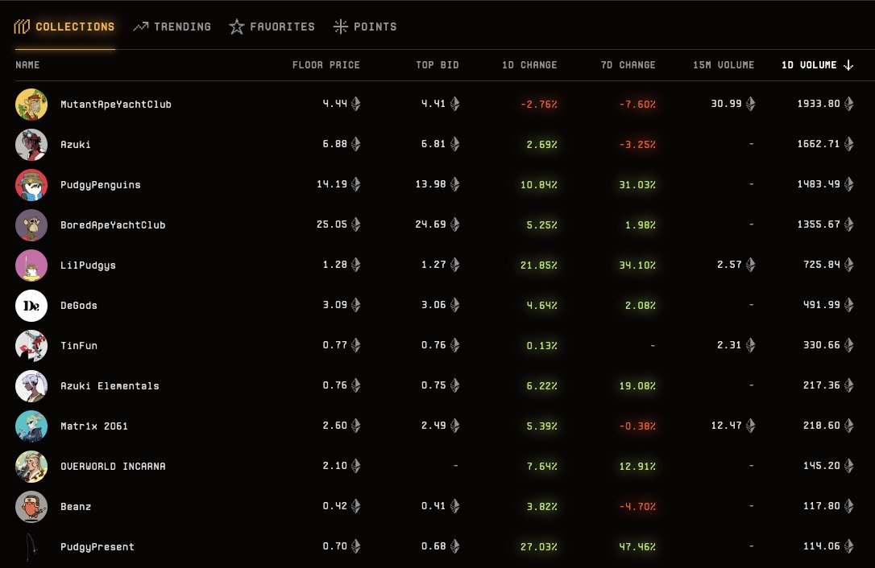
Task: Switch to the Points tab
Action: point(364,27)
